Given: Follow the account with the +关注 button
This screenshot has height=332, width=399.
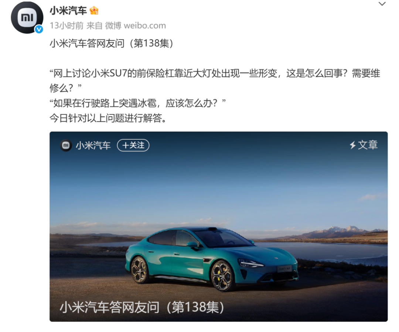Looking at the screenshot, I should (133, 145).
